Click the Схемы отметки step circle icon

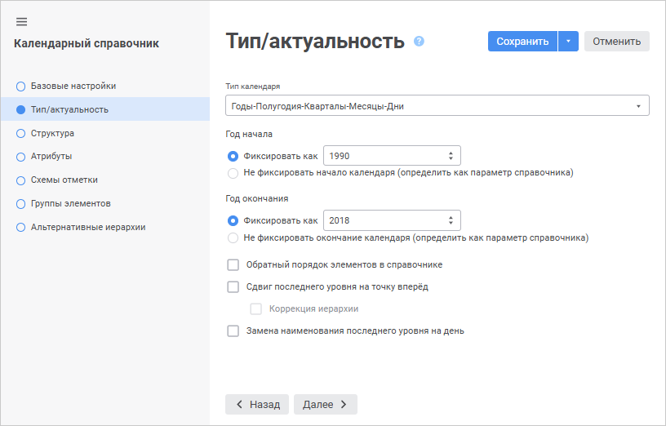click(x=21, y=180)
